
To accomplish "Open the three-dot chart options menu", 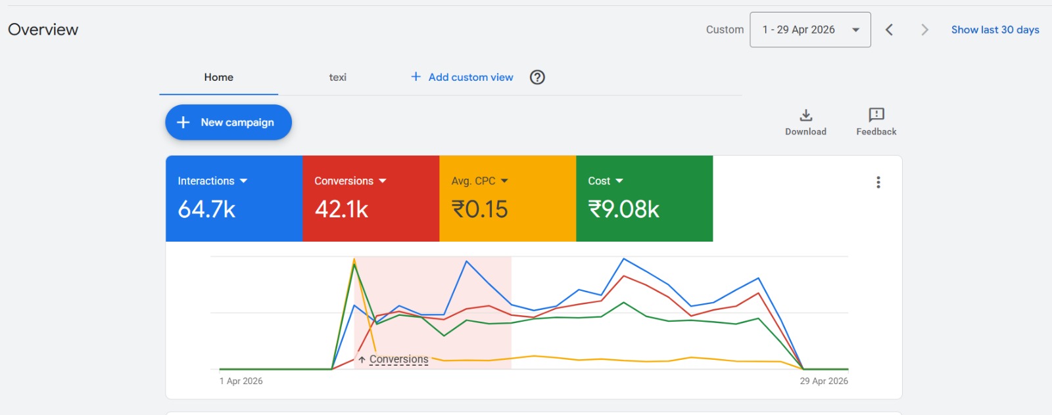I will tap(878, 183).
